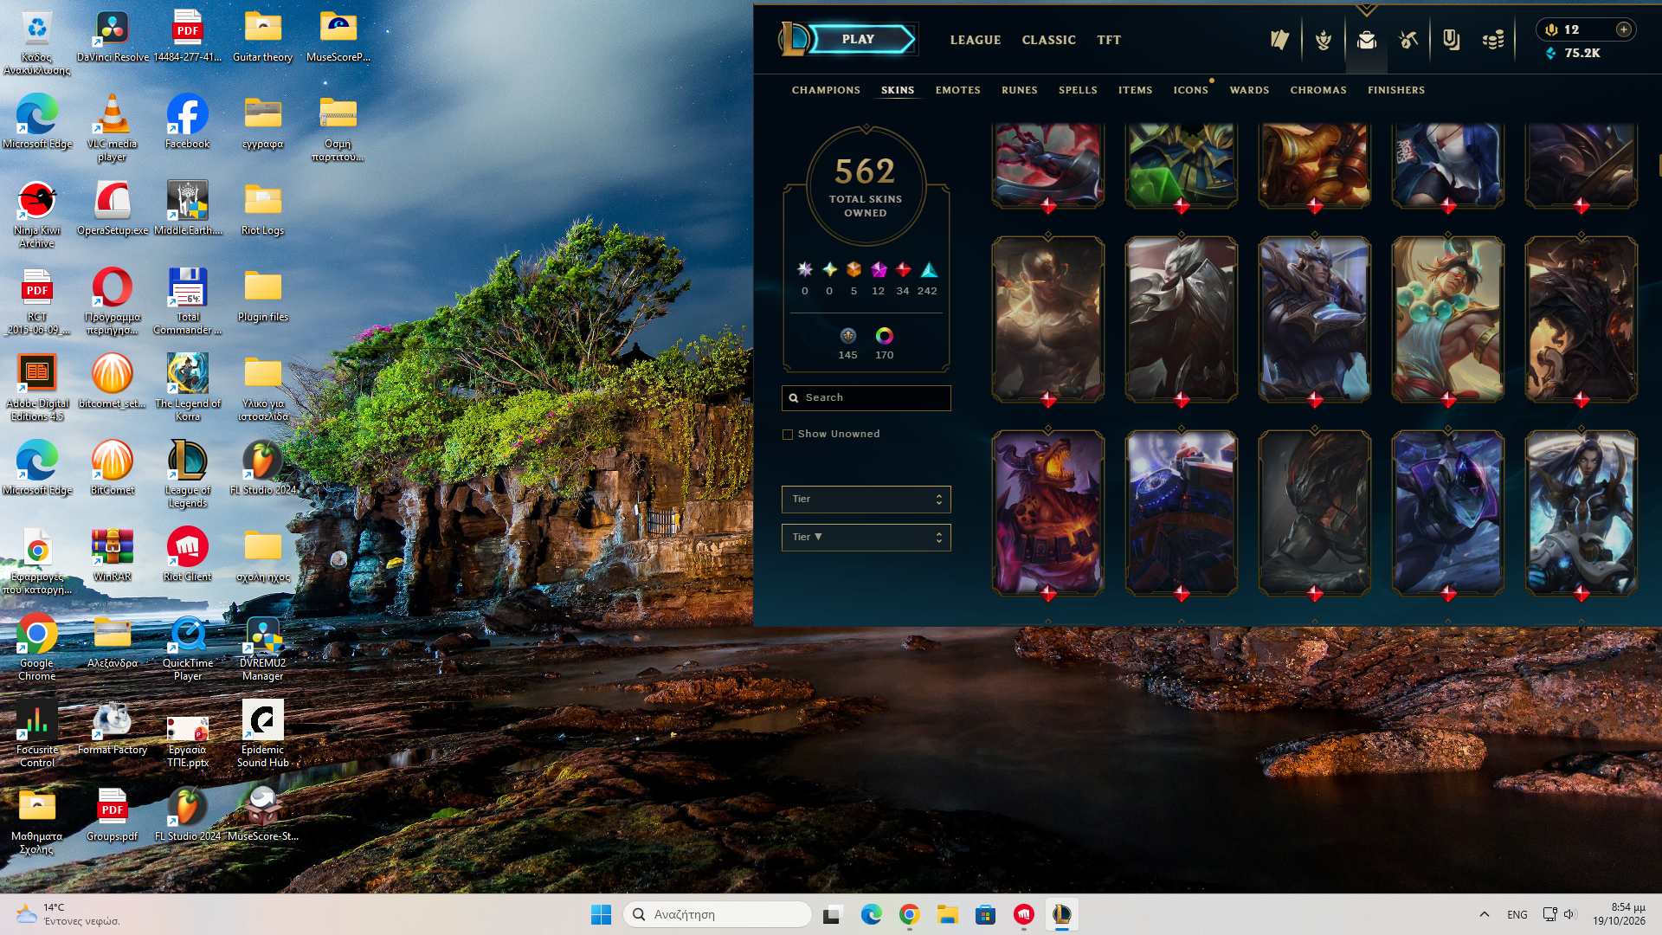Select the CLASSIC navigation link
1662x935 pixels.
[x=1048, y=40]
